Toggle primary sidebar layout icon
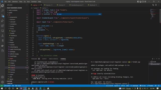161x90 pixels. tap(138, 1)
